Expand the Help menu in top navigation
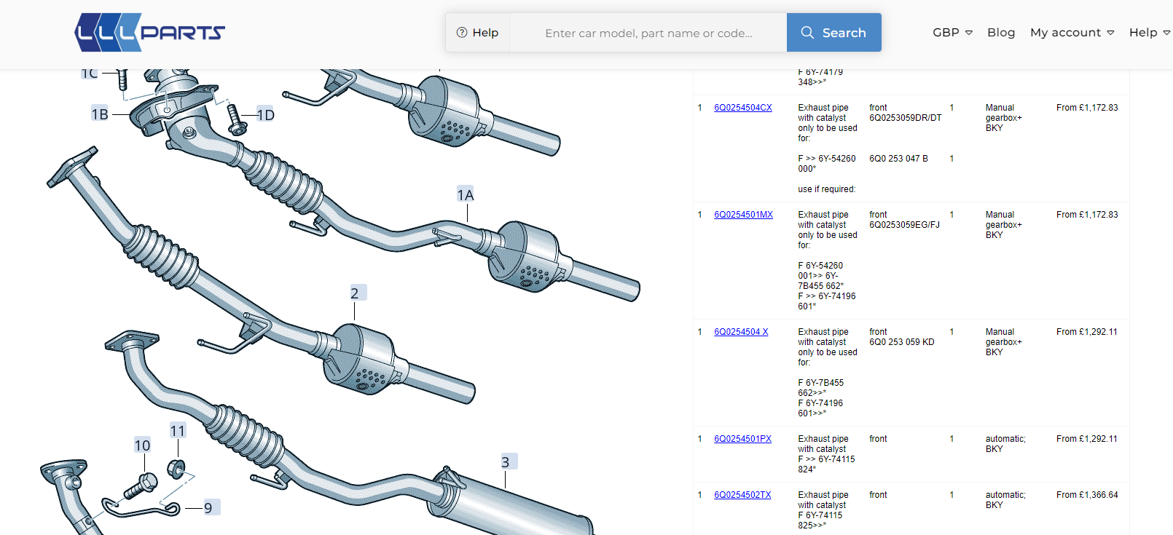 (1149, 33)
